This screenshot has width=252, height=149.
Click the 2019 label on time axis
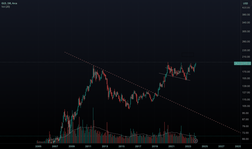click(155, 146)
